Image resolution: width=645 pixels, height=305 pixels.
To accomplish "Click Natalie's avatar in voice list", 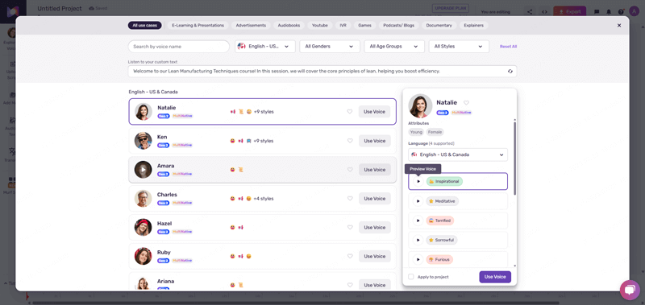I will [x=144, y=112].
